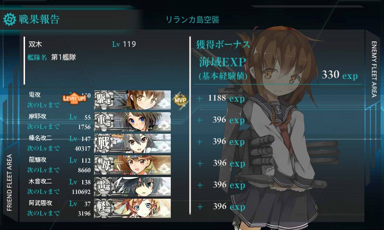The width and height of the screenshot is (384, 230).
Task: Click the 軽巡 light cruiser type emblem
Action: [104, 208]
